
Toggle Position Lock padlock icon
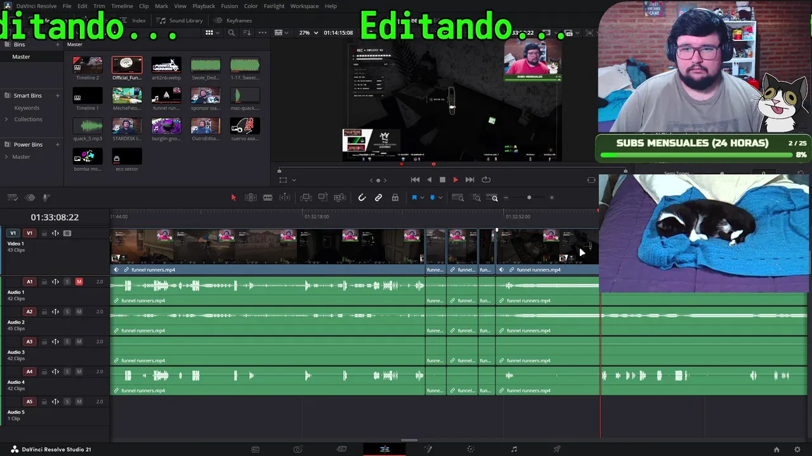395,198
